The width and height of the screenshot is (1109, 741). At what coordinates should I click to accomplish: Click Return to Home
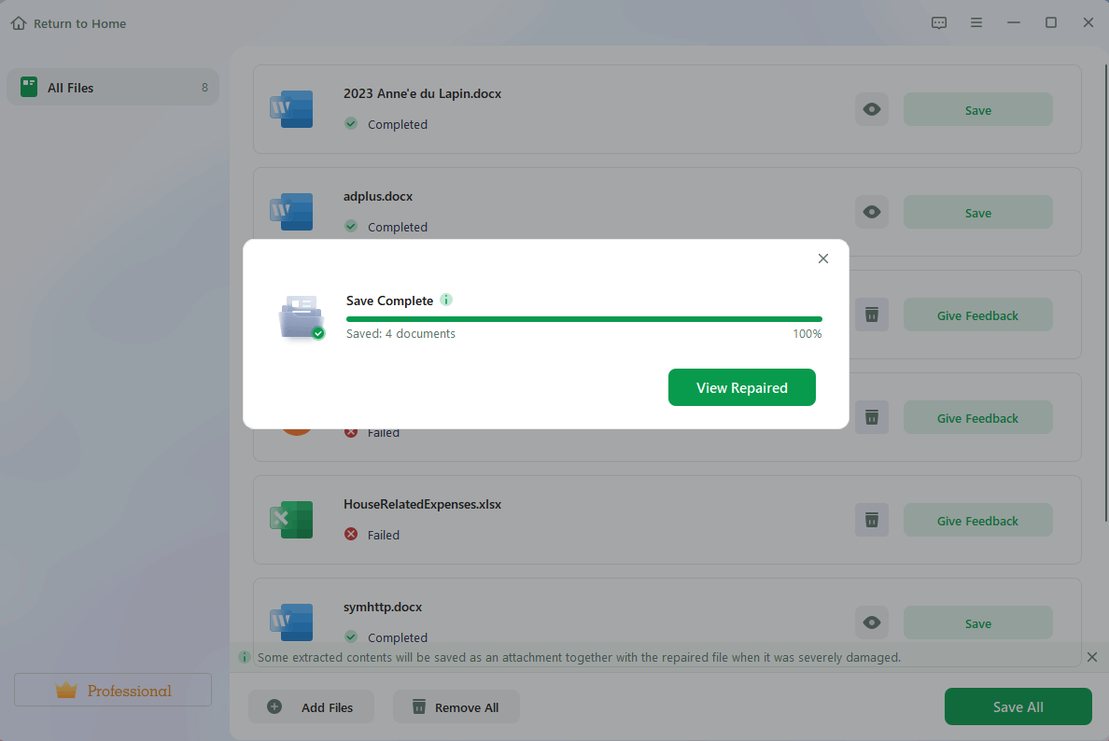[x=78, y=22]
